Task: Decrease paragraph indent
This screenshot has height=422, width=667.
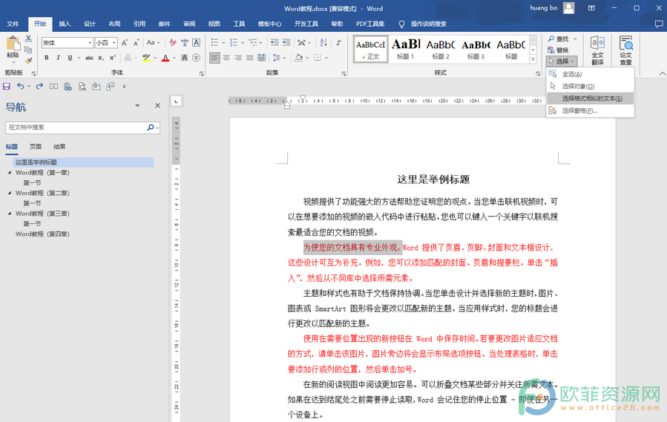Action: click(x=275, y=42)
